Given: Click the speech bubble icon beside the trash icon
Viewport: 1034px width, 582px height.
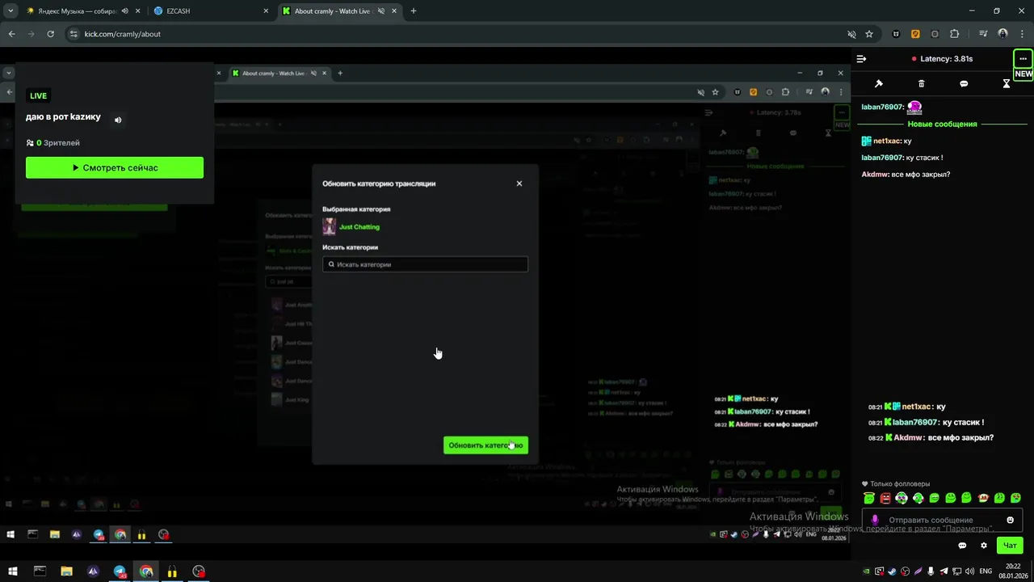Looking at the screenshot, I should tap(964, 83).
